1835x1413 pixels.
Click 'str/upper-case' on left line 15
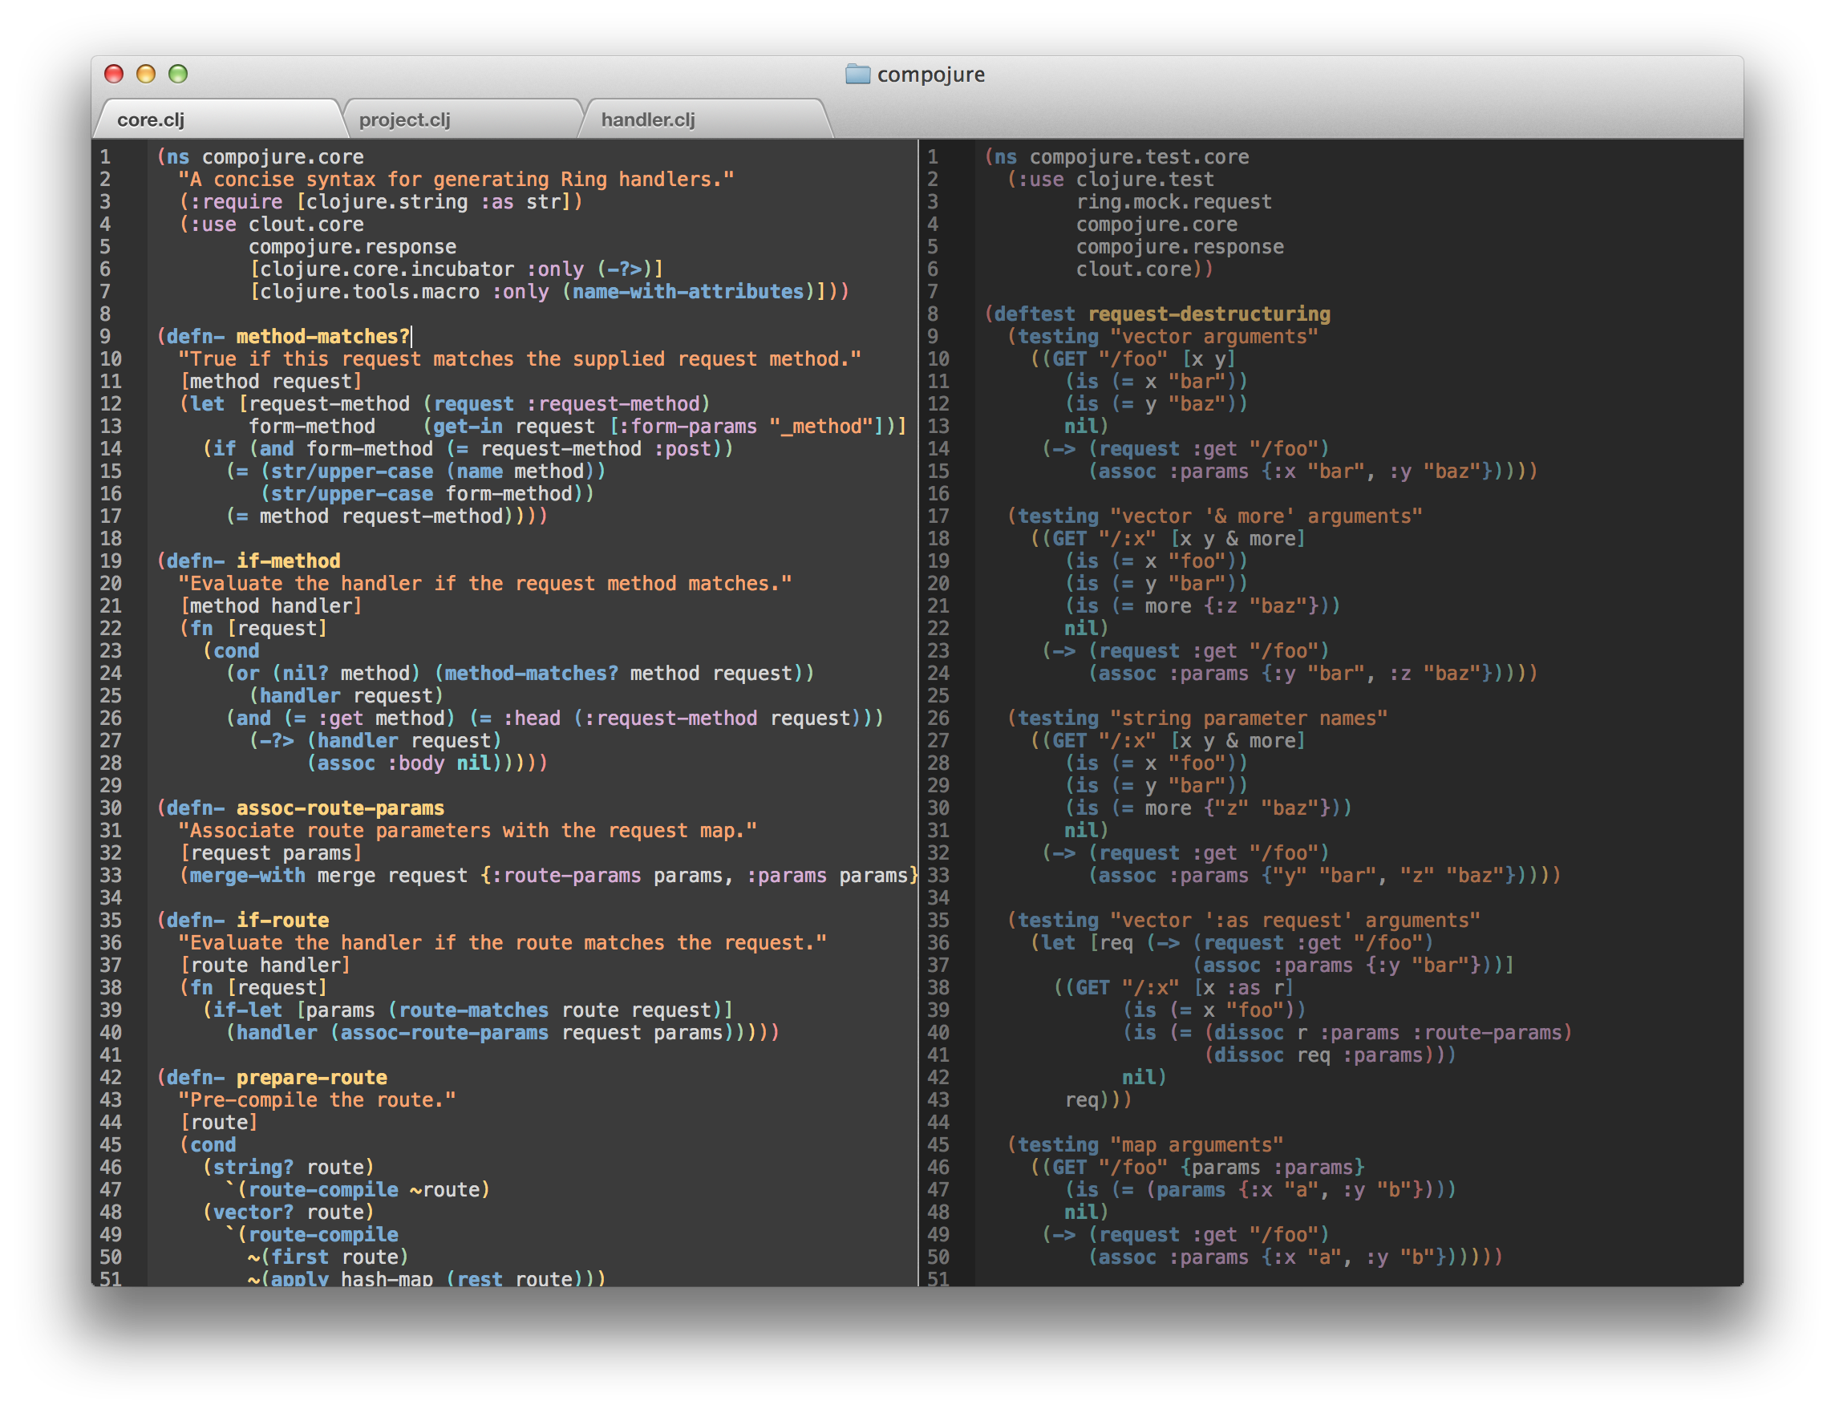point(352,472)
